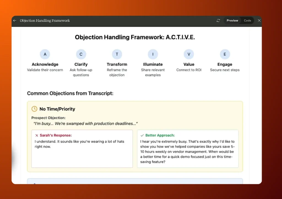Click the clock icon beside No Time/Priority
Viewport: 282px width, 199px height.
coord(34,109)
